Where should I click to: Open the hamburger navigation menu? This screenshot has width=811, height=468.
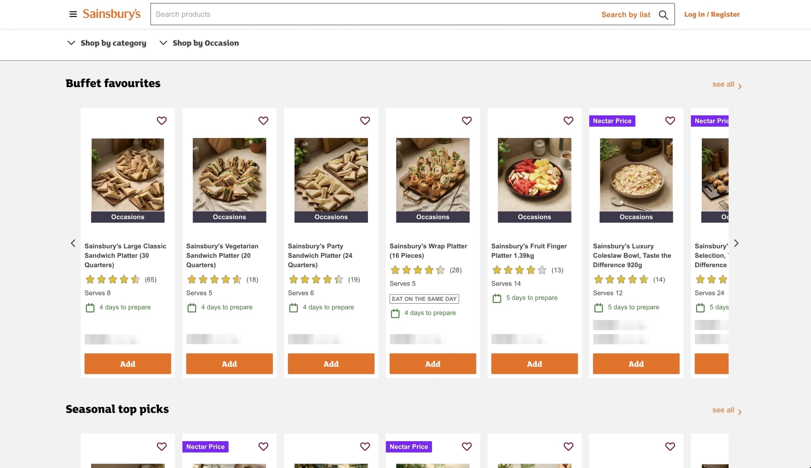click(x=73, y=14)
